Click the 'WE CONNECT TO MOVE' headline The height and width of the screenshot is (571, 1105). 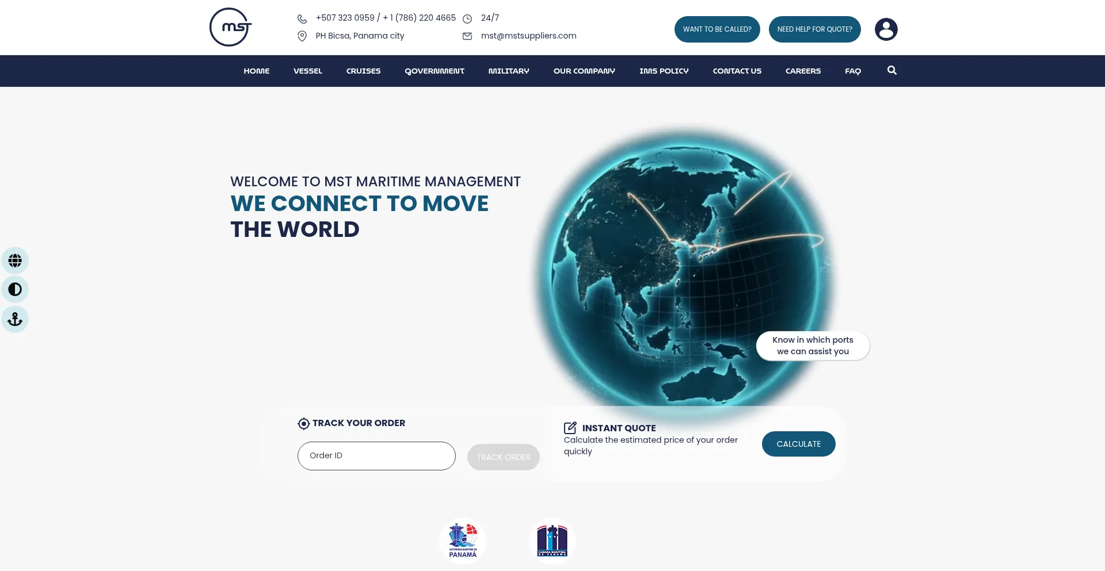360,204
